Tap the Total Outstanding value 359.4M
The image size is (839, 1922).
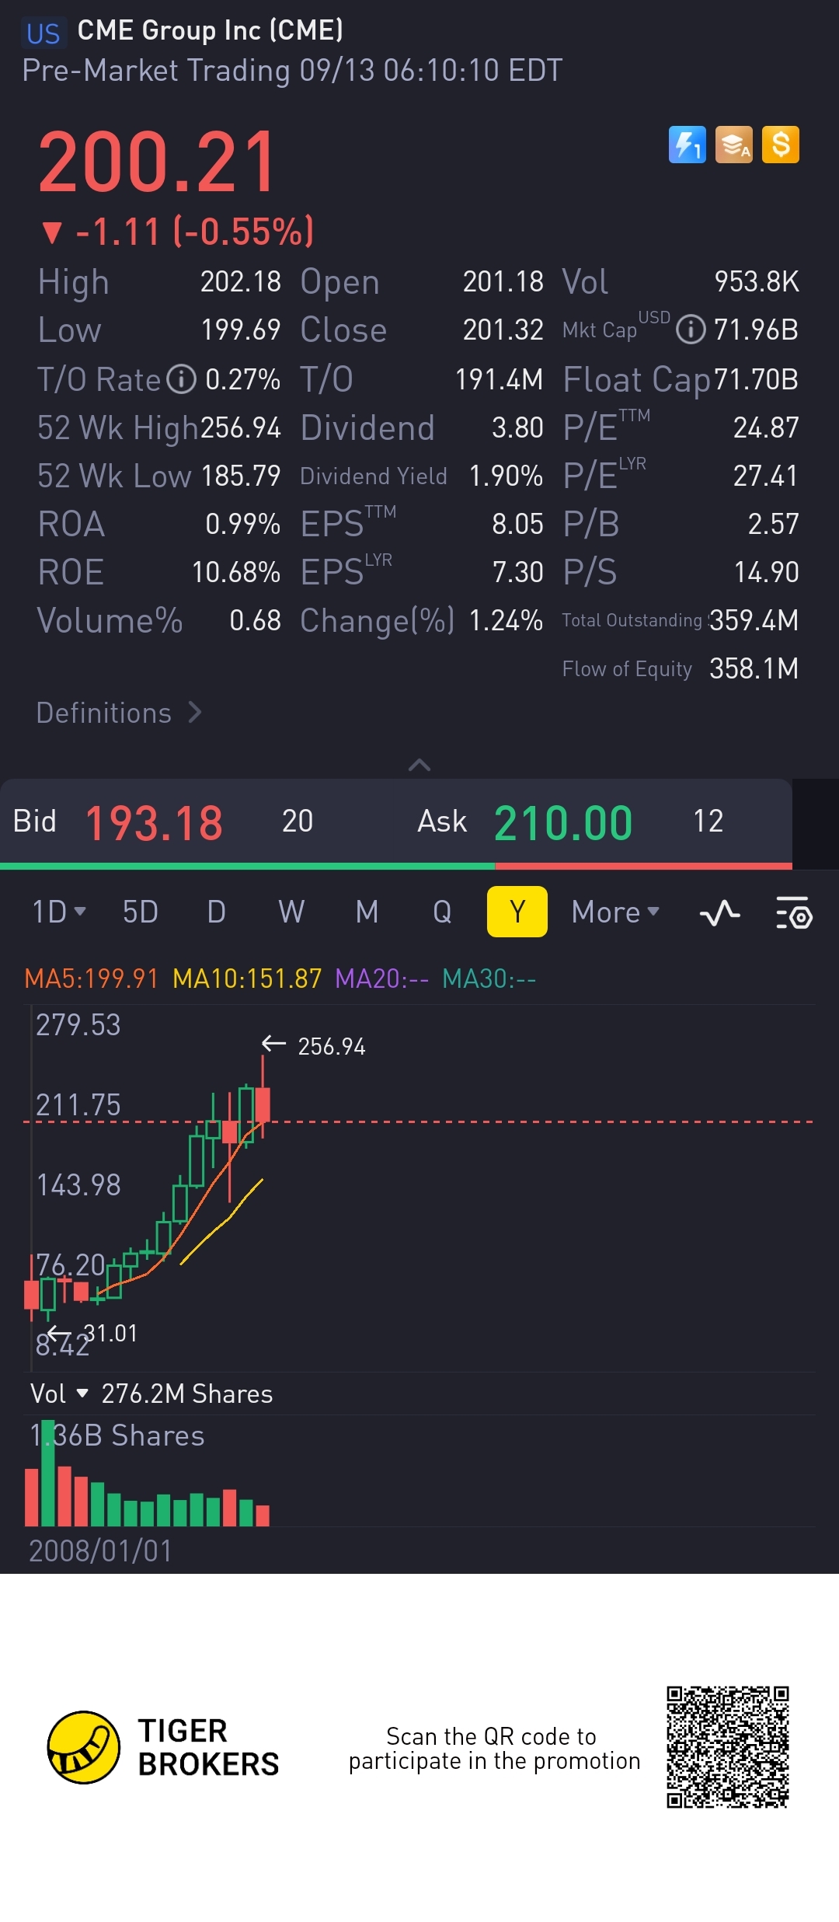point(754,620)
